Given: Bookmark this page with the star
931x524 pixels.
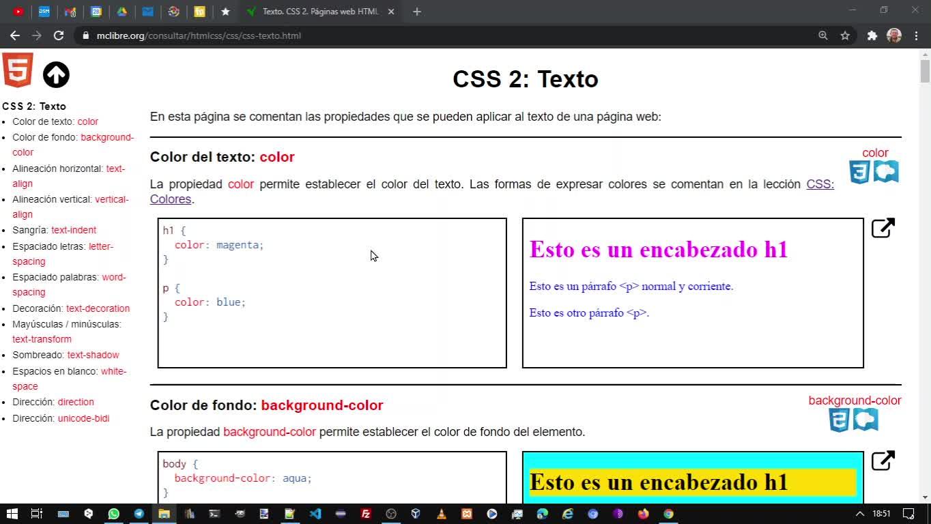Looking at the screenshot, I should tap(845, 35).
